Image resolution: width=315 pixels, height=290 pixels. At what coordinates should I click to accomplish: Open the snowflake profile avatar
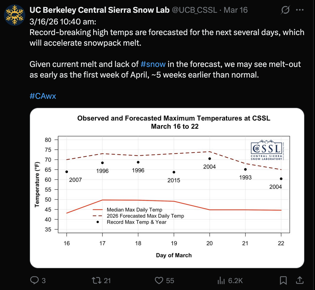(x=15, y=15)
